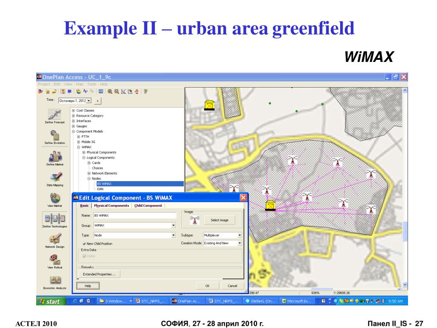Screen dimensions: 437x328
Task: Click into the Name field 'BS WiMAX'
Action: (134, 215)
